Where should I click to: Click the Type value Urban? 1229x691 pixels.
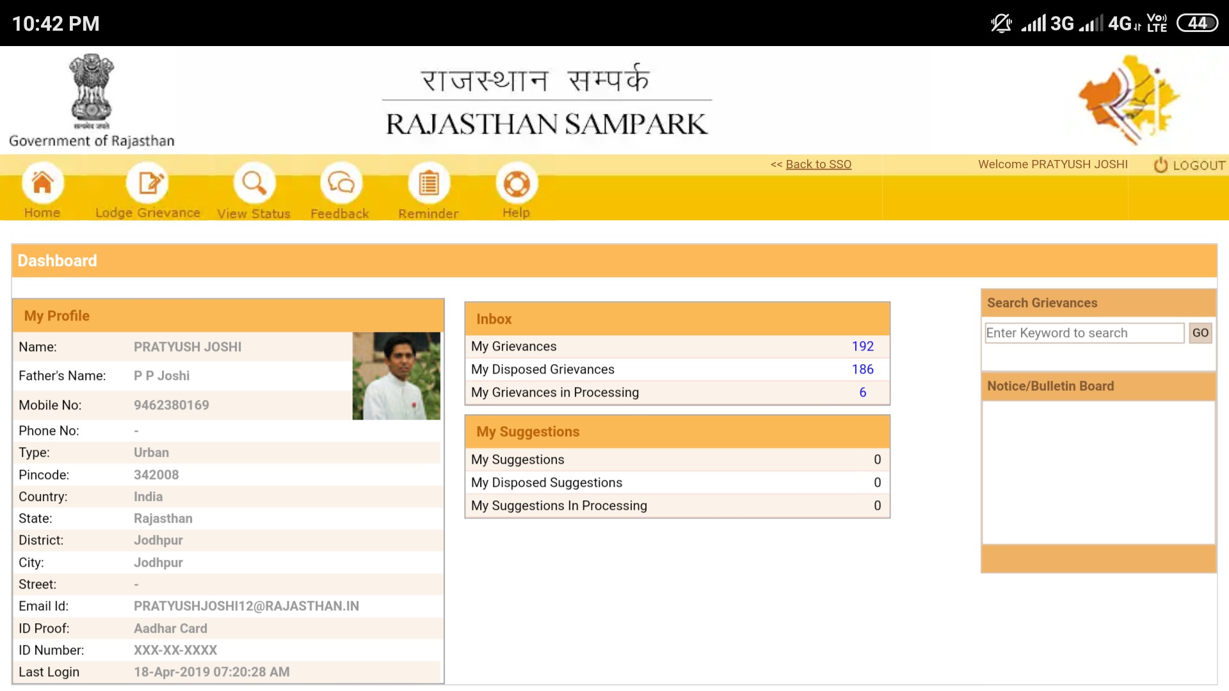pyautogui.click(x=151, y=452)
